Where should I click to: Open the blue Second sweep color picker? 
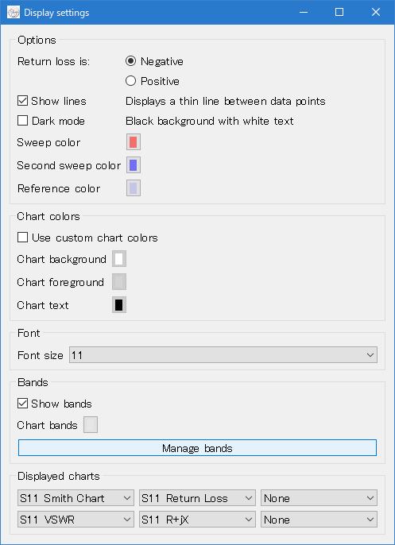[x=134, y=165]
